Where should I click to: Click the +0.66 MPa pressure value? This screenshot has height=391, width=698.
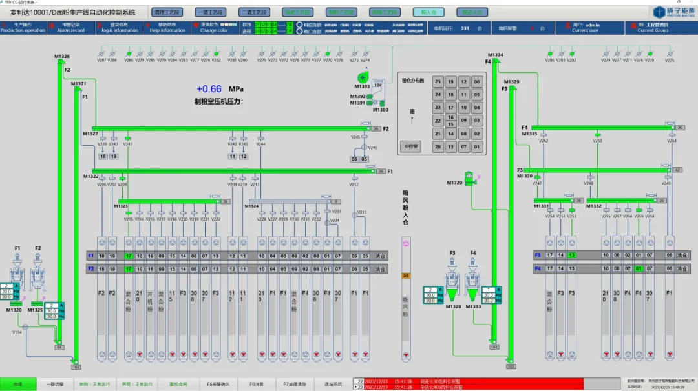pos(209,89)
